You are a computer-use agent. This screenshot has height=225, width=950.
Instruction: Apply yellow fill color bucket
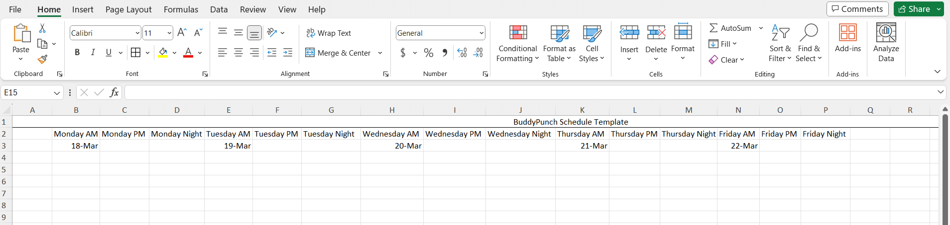pyautogui.click(x=163, y=53)
